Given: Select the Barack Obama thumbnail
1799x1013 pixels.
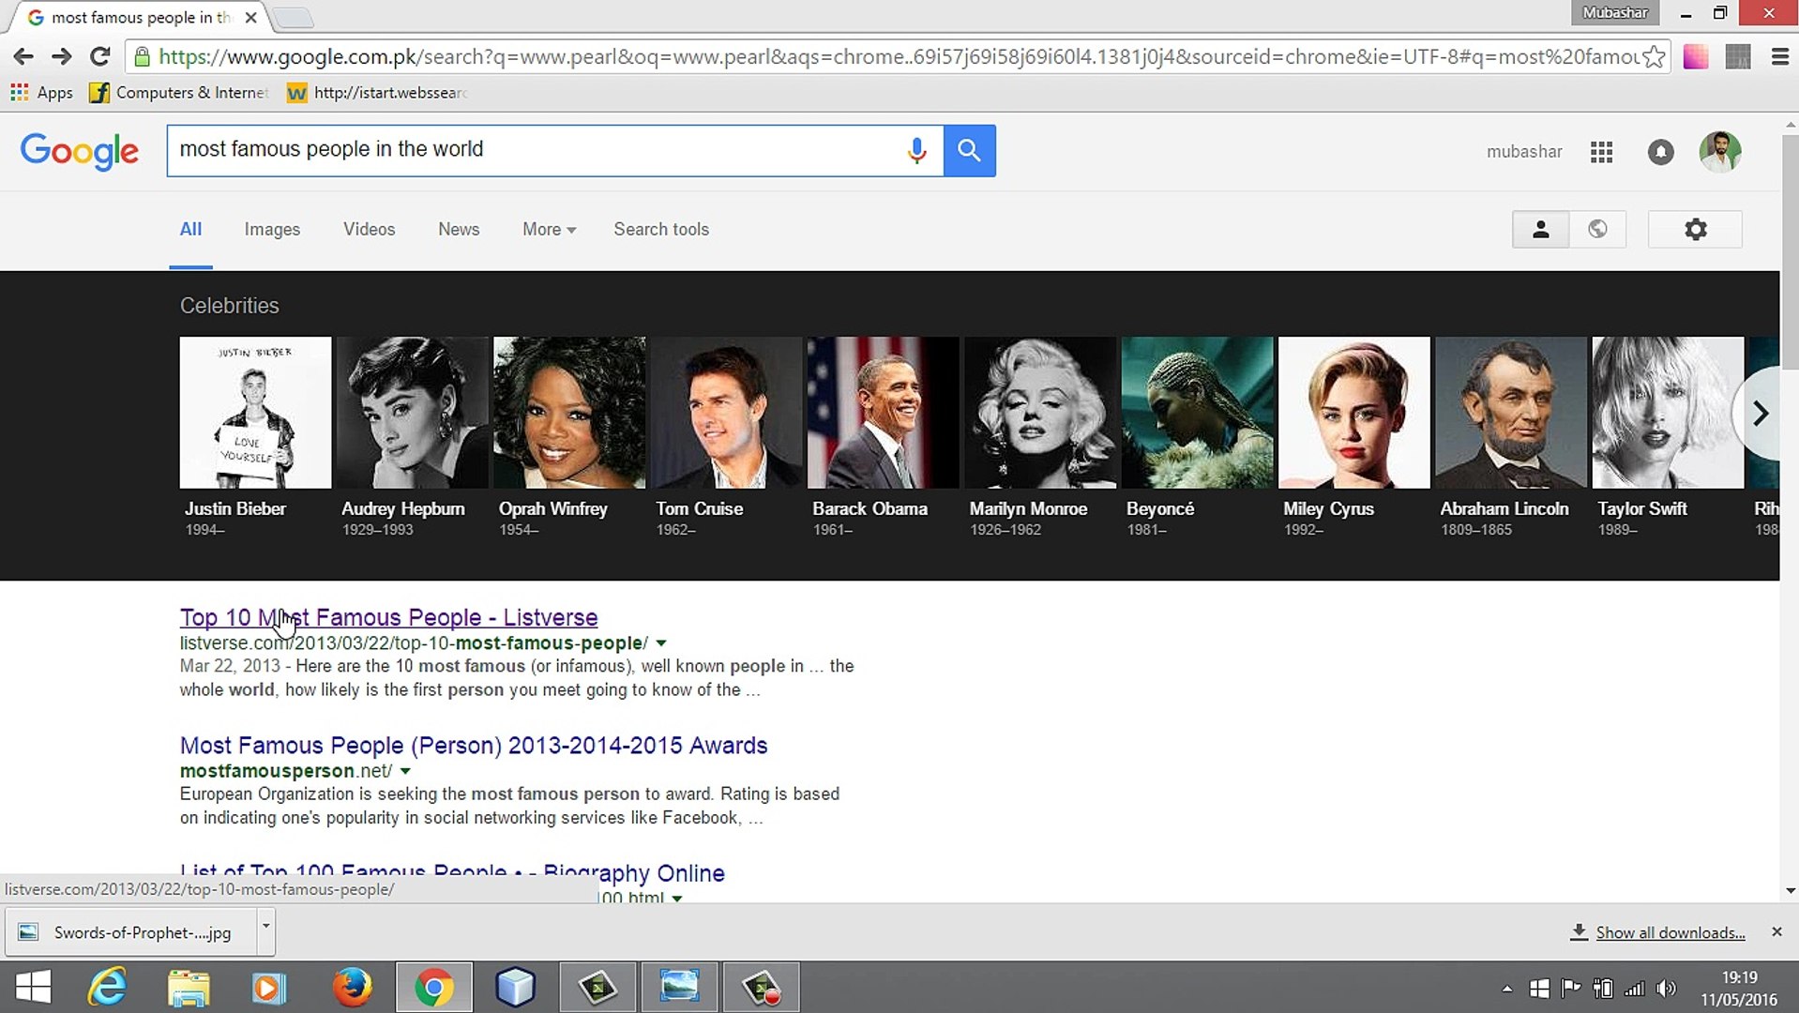Looking at the screenshot, I should (x=884, y=413).
